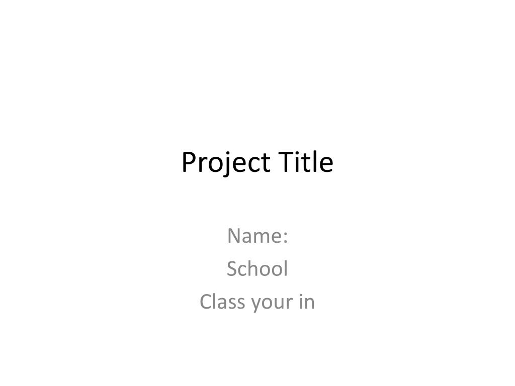The width and height of the screenshot is (515, 386).
Task: Click the blank slide area above the title
Action: 257,72
